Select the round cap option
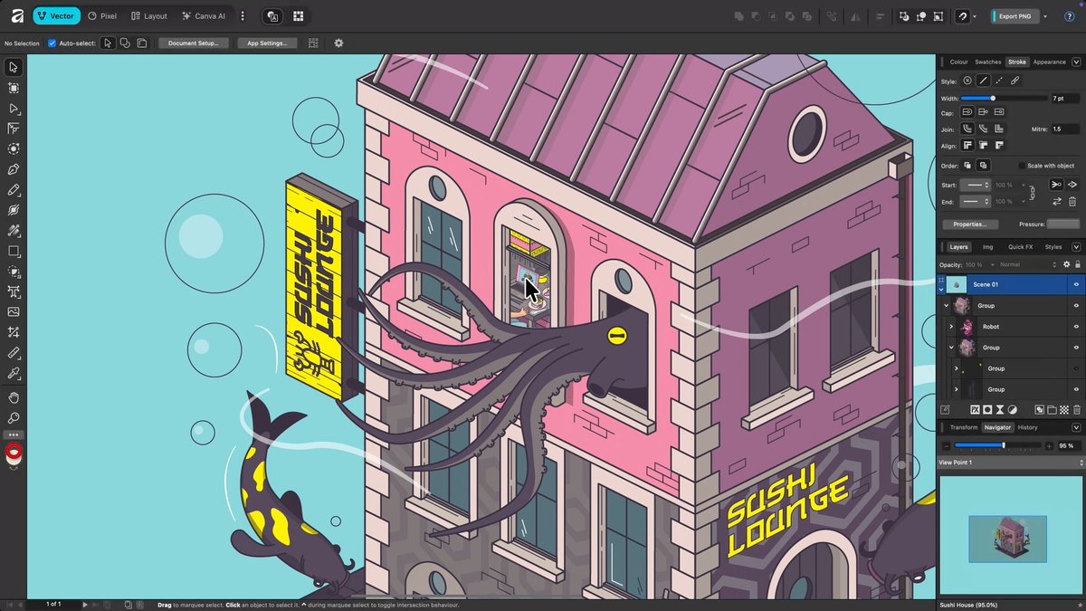Screen dimensions: 1086x611 tap(967, 112)
